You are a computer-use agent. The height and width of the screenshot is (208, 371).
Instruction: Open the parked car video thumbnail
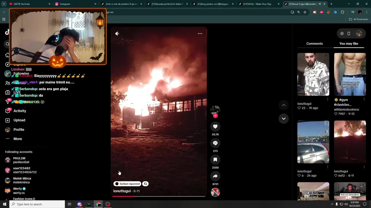pos(313,142)
